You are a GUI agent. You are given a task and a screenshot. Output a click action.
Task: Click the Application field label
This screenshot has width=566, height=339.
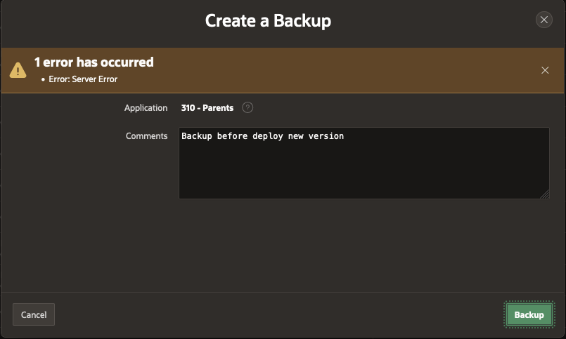(x=146, y=108)
